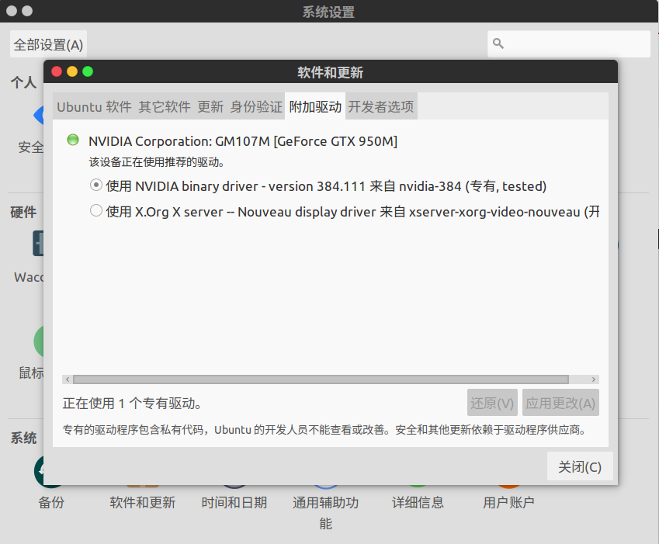
Task: Select the 更新 tab
Action: (x=210, y=106)
